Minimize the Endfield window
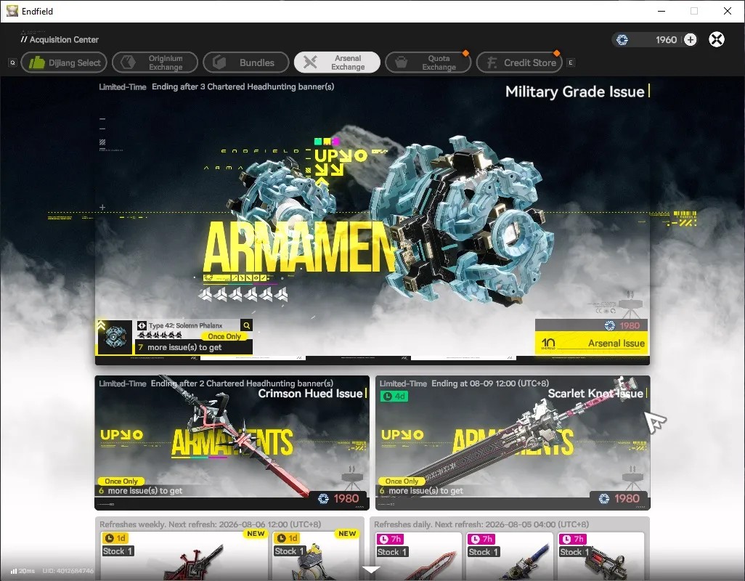This screenshot has height=581, width=745. [661, 11]
